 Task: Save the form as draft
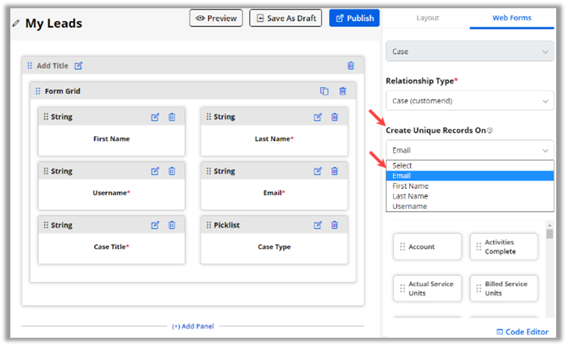(x=286, y=18)
